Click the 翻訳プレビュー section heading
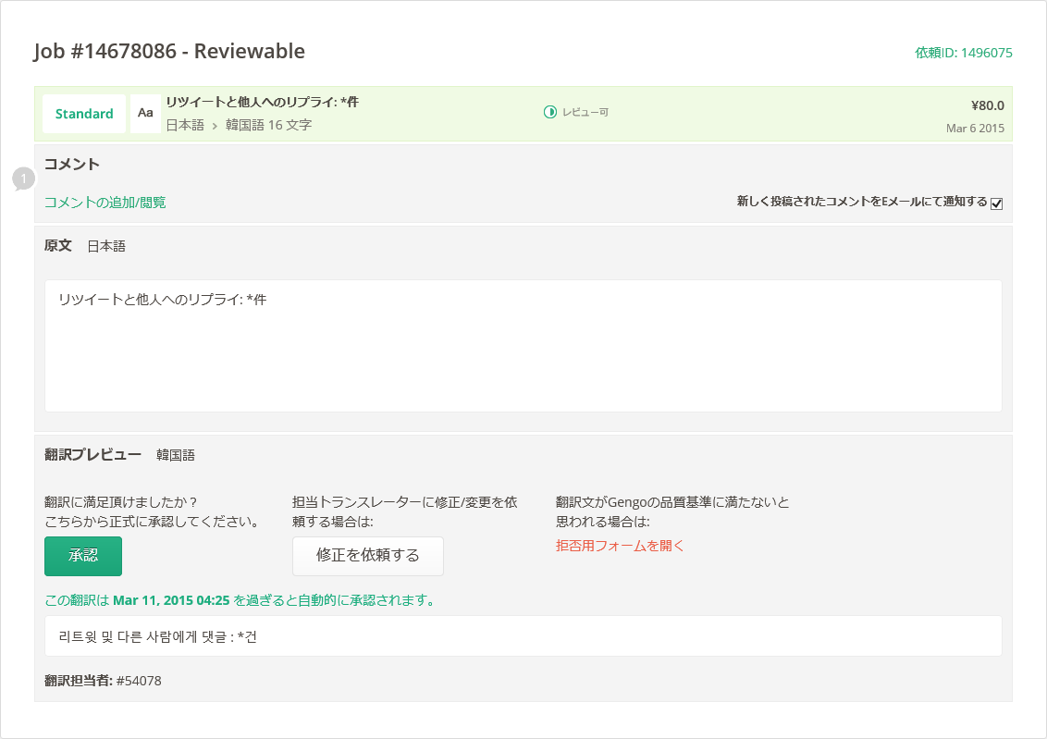 tap(92, 455)
